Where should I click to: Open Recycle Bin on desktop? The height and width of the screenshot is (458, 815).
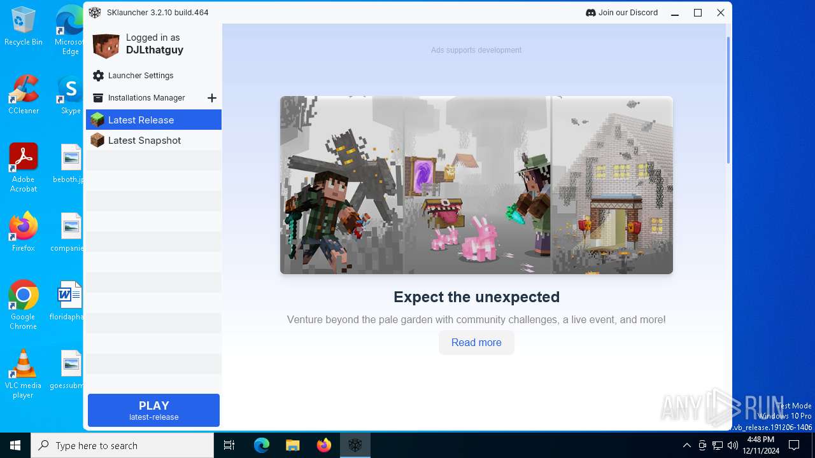[24, 27]
